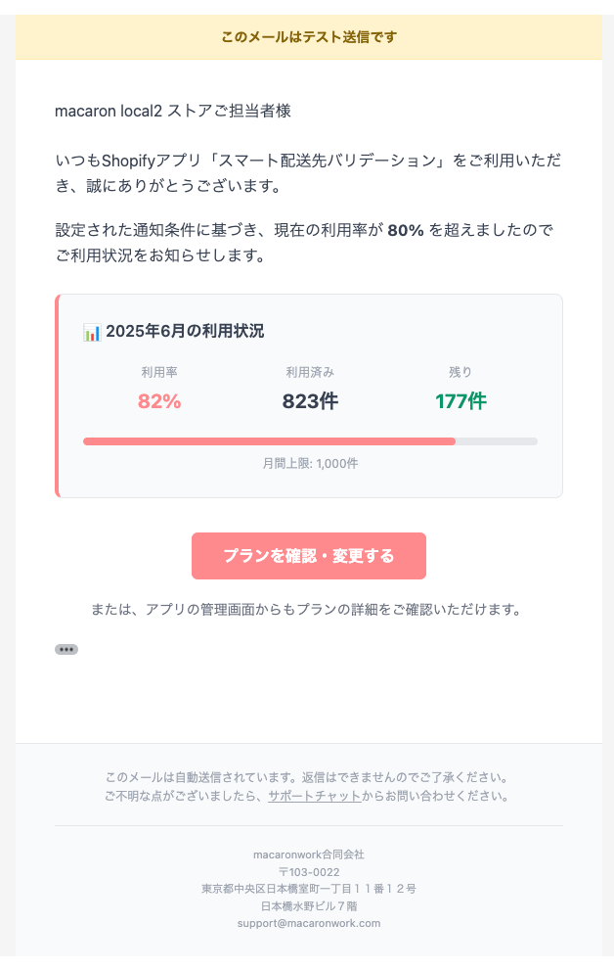
Task: Click the green 177件 remaining count
Action: coord(460,401)
